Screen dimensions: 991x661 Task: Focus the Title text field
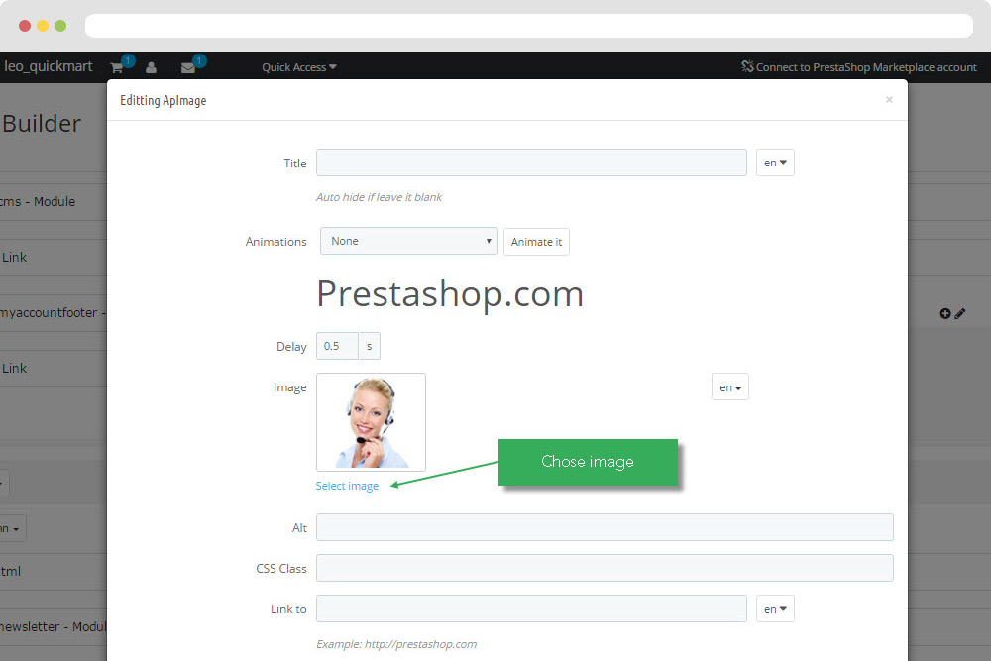tap(531, 164)
